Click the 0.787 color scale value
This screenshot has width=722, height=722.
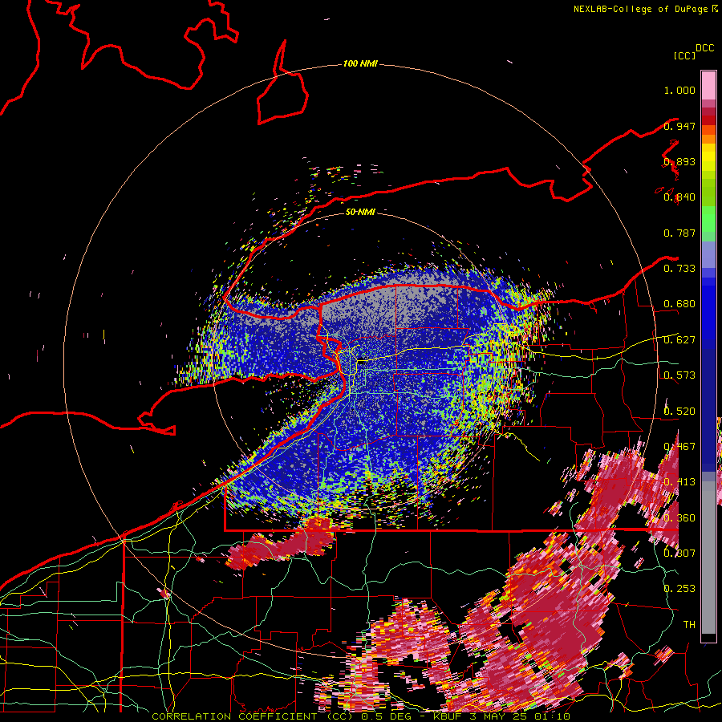tap(679, 233)
